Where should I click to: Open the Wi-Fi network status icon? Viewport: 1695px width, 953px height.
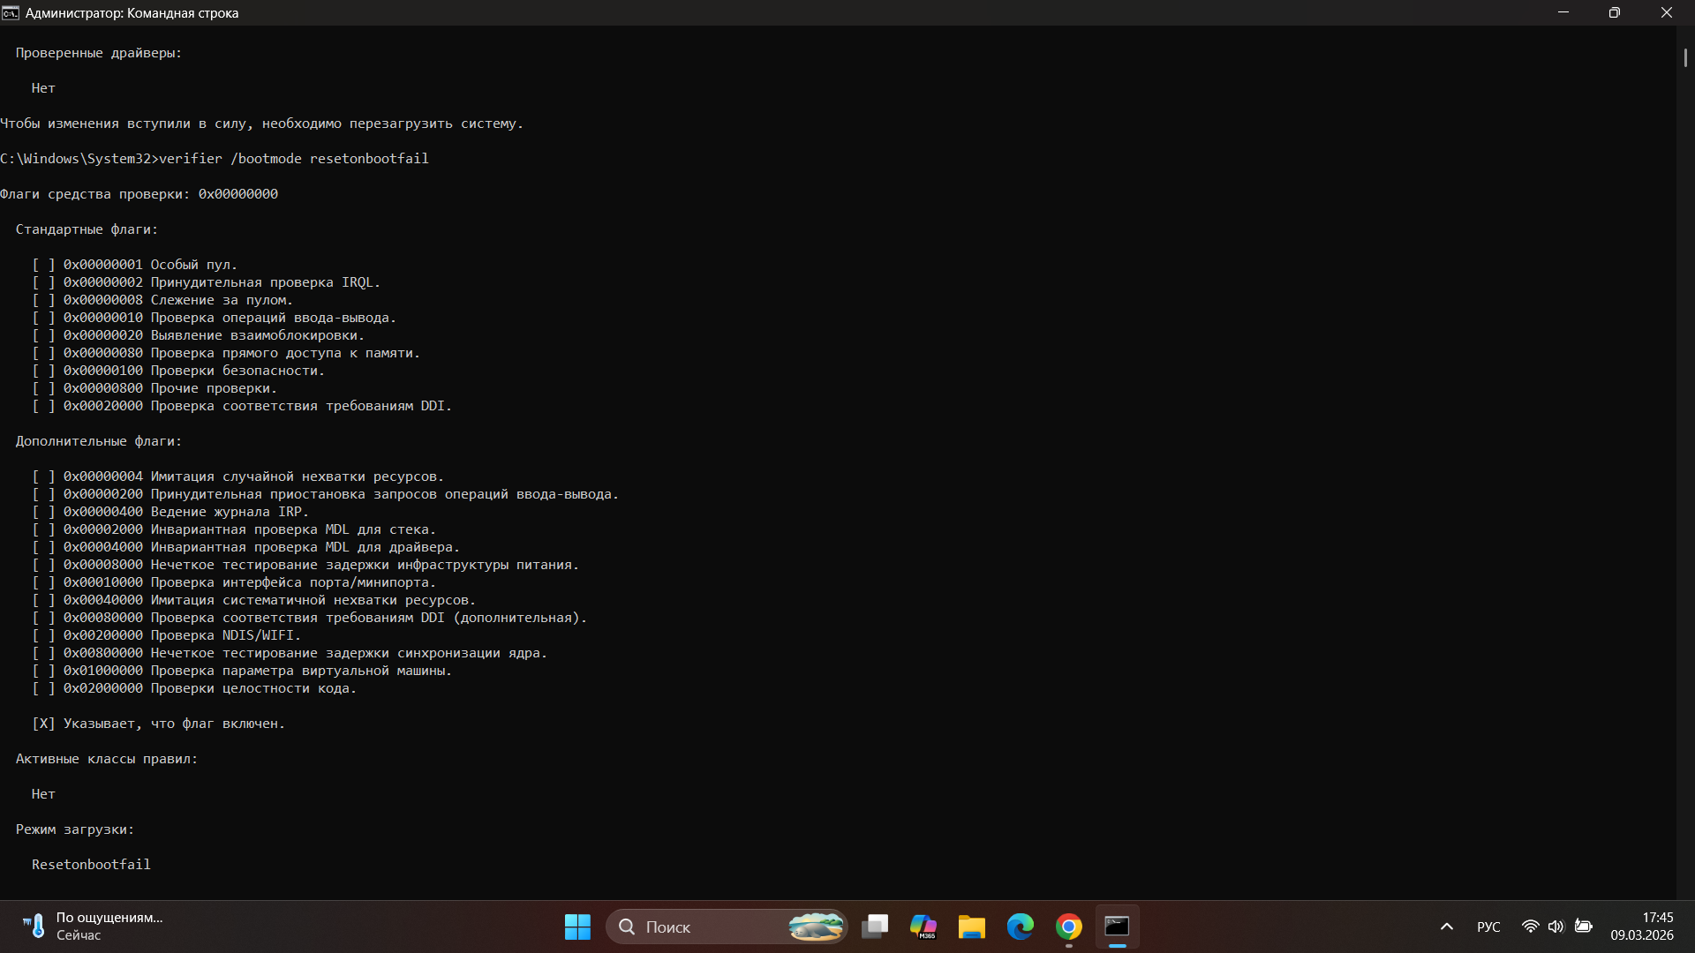click(1531, 927)
